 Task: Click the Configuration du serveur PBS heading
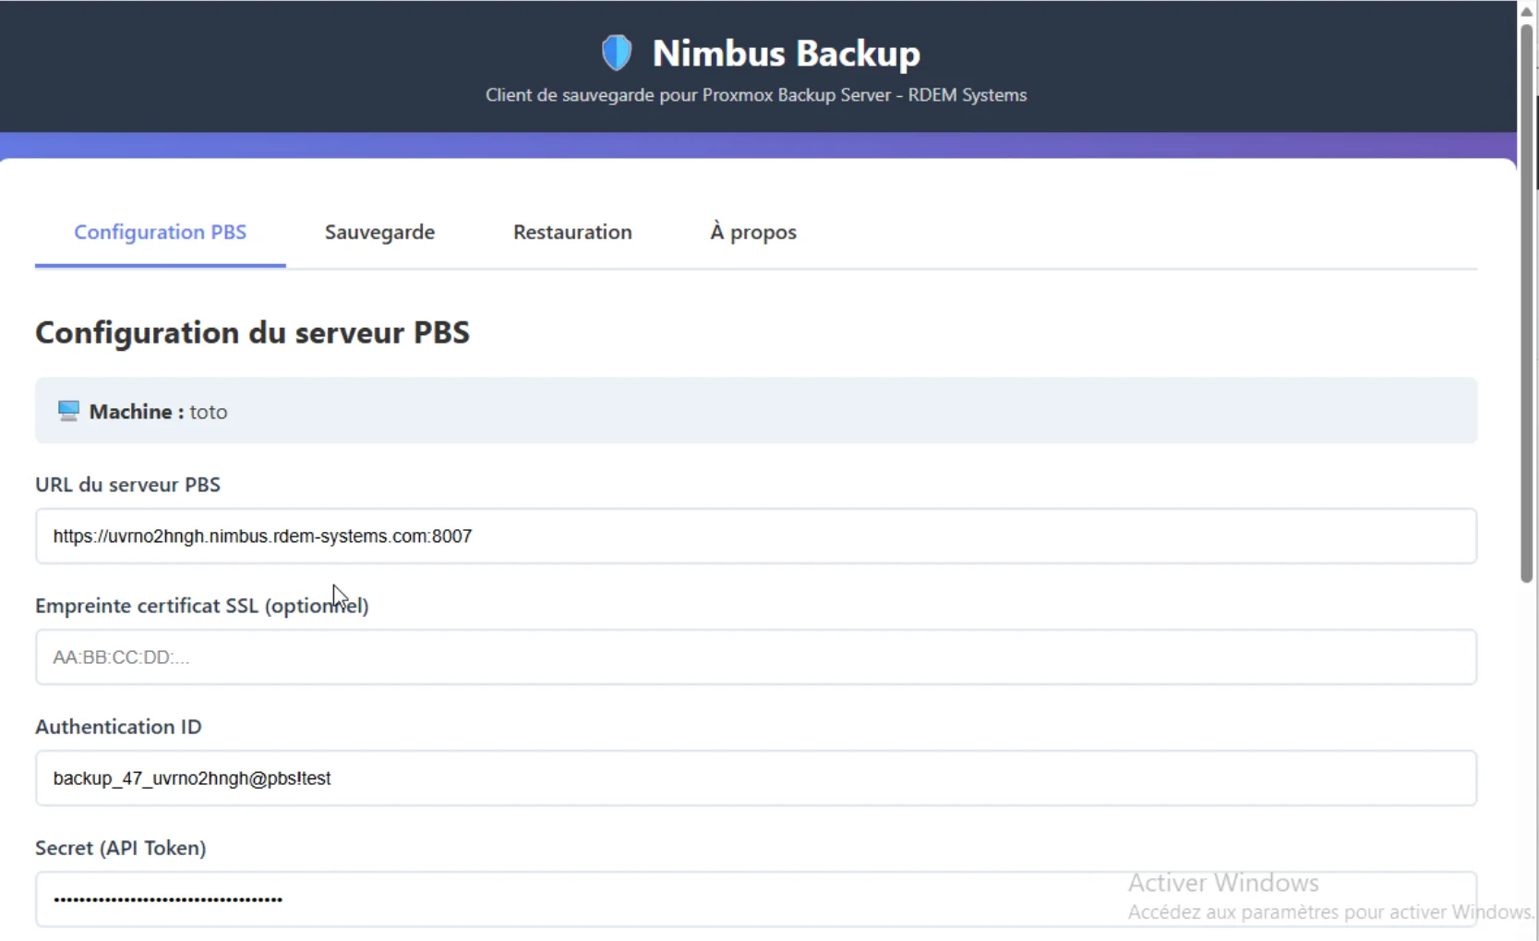point(253,332)
